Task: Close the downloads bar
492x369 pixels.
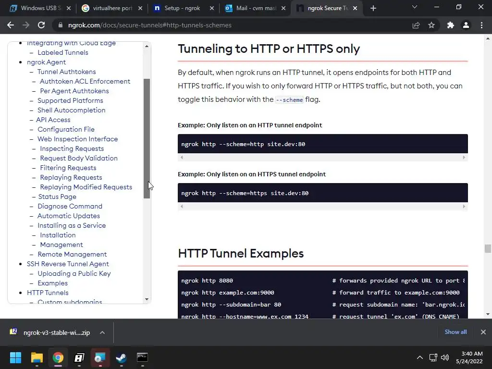Action: pyautogui.click(x=483, y=332)
